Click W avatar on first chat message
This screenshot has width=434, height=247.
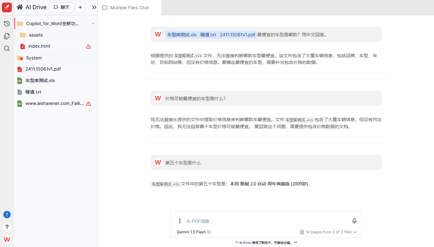pos(158,34)
